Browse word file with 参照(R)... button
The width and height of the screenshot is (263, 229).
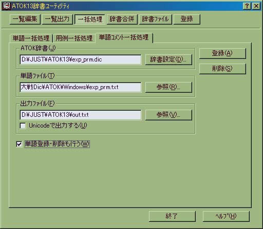(x=168, y=87)
